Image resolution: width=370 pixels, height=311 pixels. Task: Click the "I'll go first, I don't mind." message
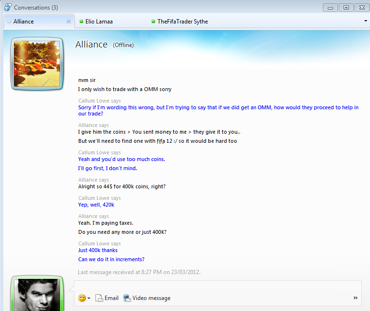pyautogui.click(x=107, y=168)
